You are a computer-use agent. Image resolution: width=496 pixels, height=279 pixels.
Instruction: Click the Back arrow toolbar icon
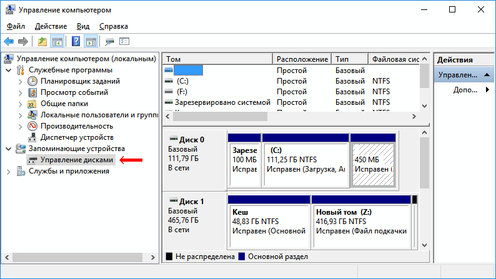tap(9, 41)
